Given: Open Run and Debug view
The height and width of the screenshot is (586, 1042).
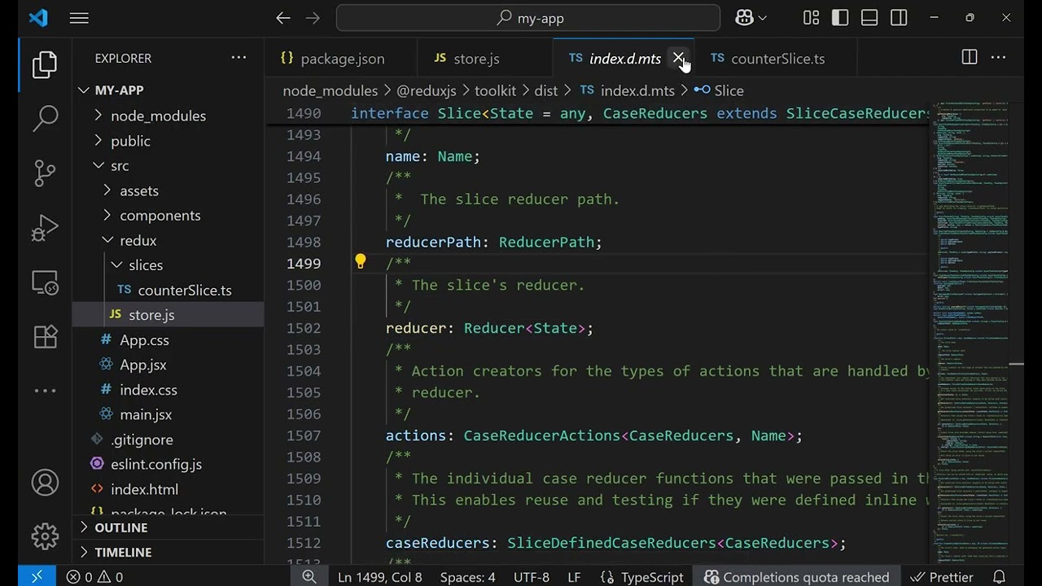Looking at the screenshot, I should tap(45, 227).
